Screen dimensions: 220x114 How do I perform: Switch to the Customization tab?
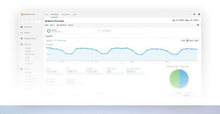coord(65,14)
